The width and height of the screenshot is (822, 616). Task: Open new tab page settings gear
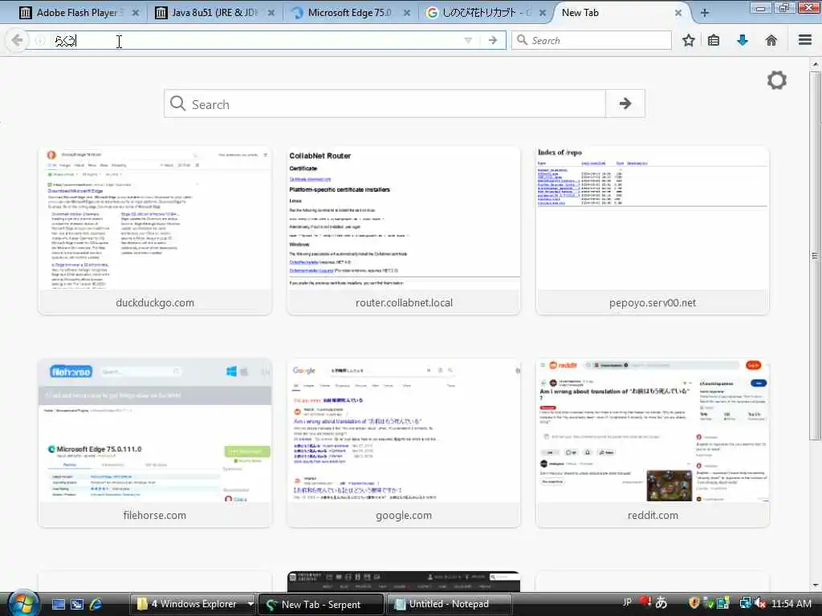click(x=777, y=80)
